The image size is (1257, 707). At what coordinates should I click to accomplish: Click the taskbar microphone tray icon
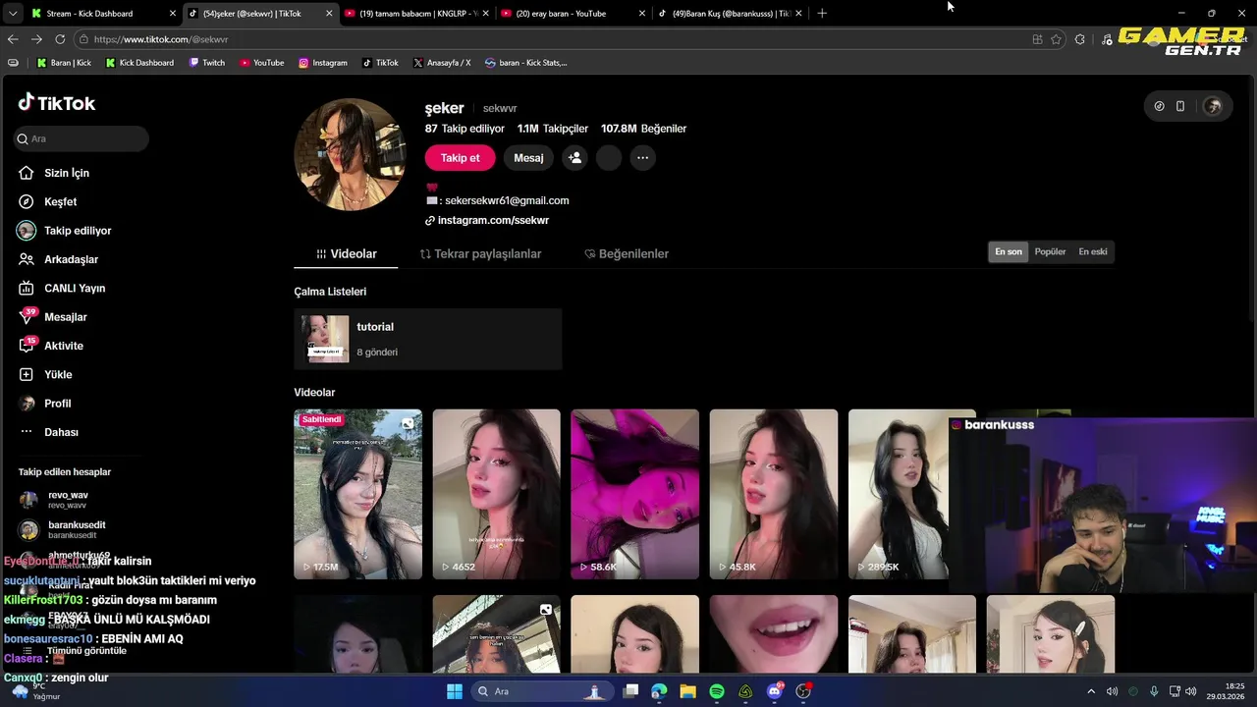pyautogui.click(x=1154, y=691)
